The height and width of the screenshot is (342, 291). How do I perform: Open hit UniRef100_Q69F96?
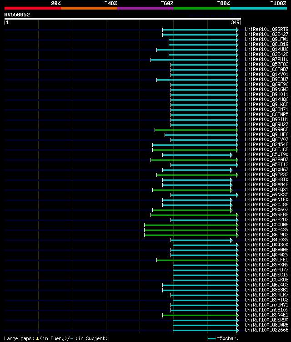click(266, 84)
